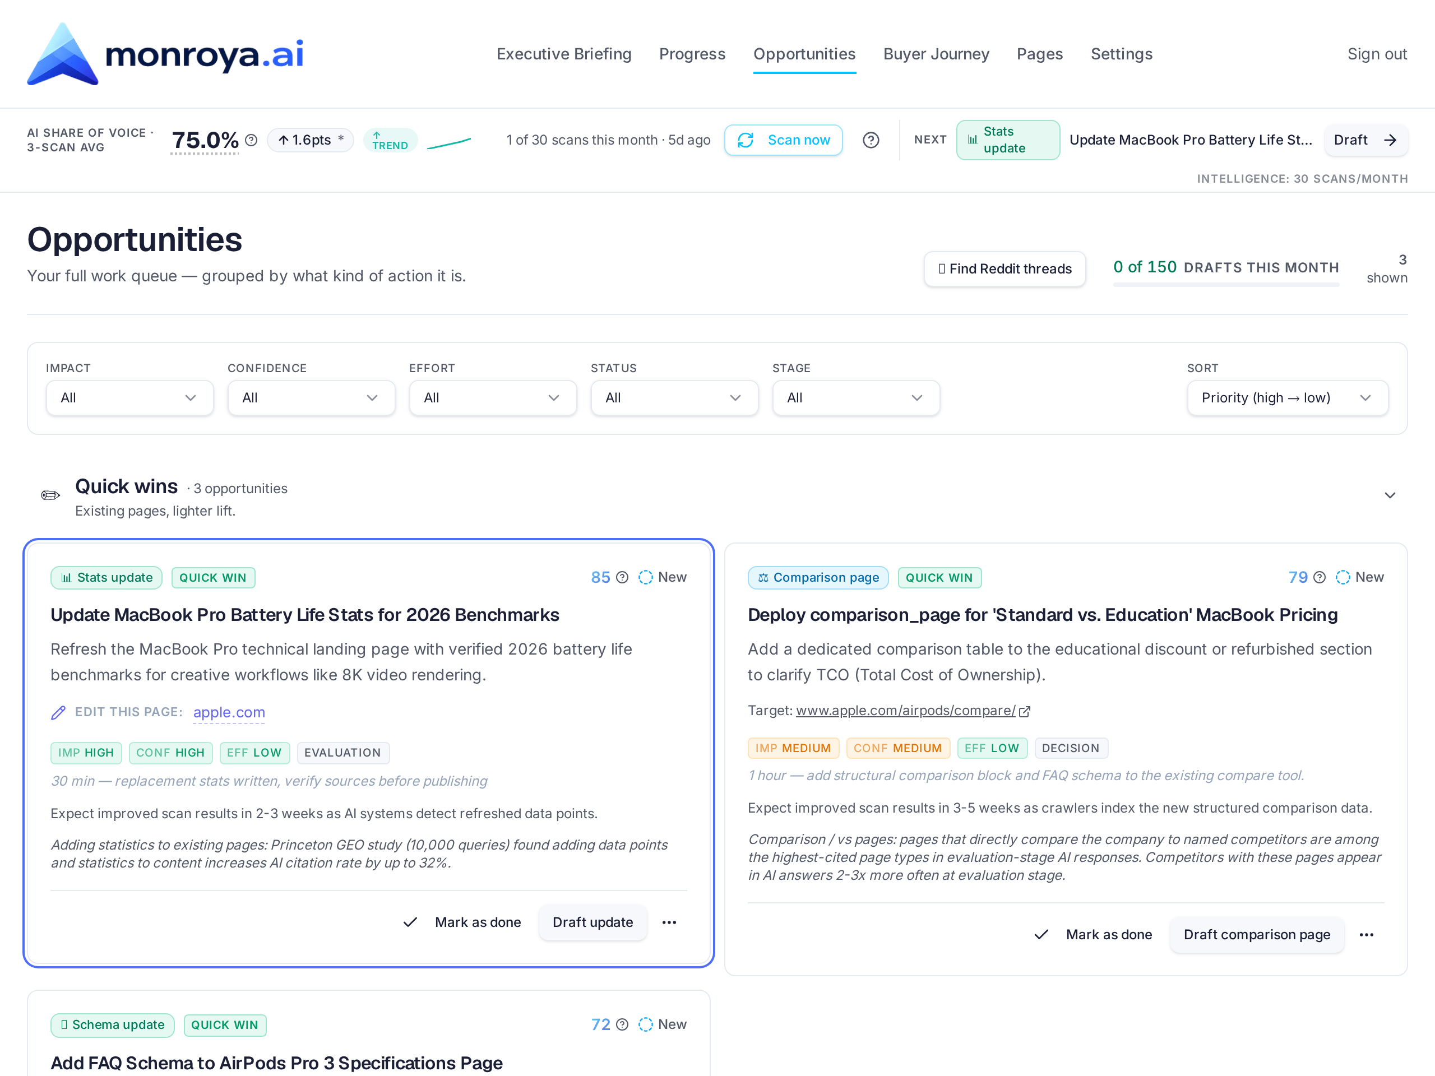The image size is (1435, 1076).
Task: Click the IMP HIGH badge
Action: (86, 753)
